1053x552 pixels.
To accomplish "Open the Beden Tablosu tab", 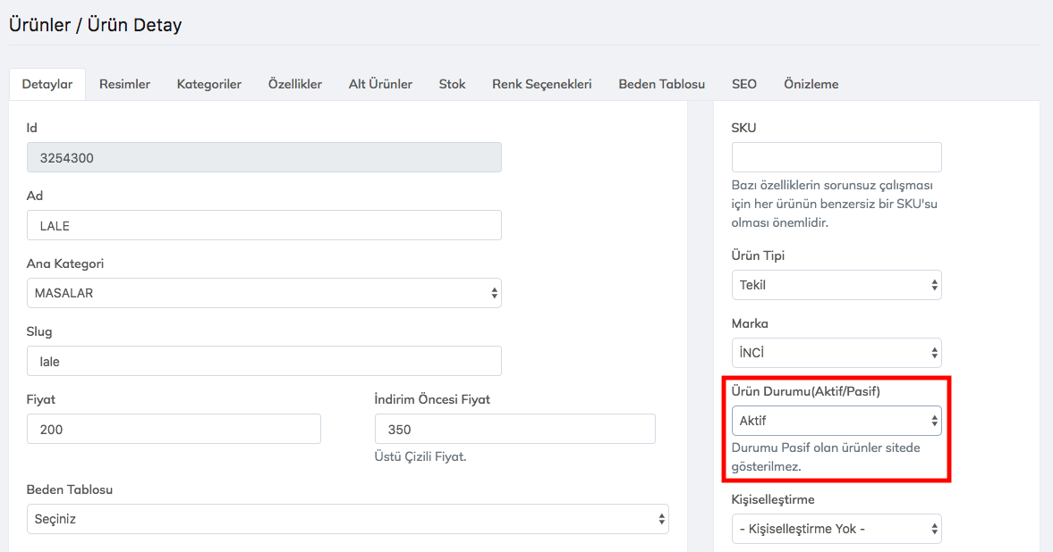I will pos(661,84).
